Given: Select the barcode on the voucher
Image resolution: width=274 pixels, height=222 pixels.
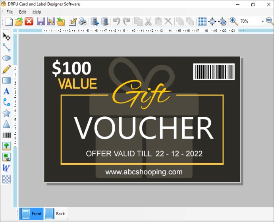Looking at the screenshot, I should (x=214, y=71).
